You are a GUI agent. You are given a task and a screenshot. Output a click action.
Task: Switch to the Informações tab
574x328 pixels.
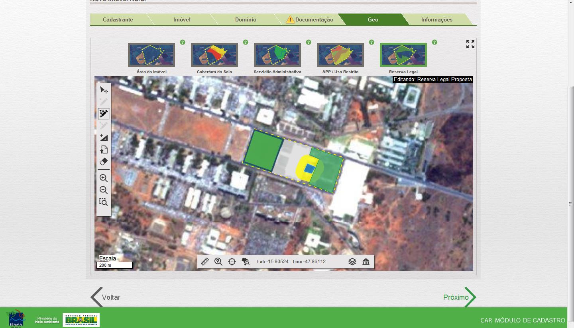click(437, 19)
